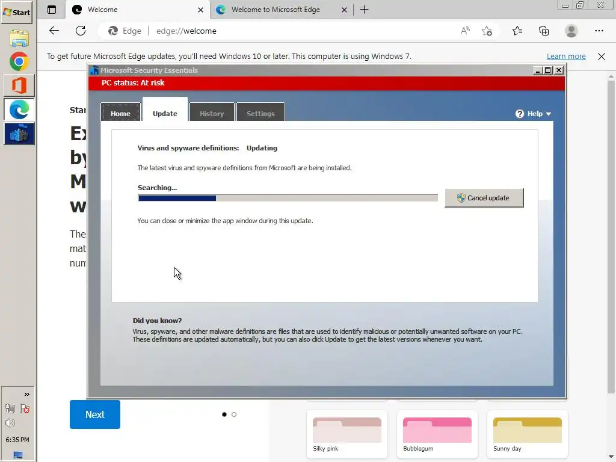616x462 pixels.
Task: Click the 6:35 PM clock
Action: pos(17,440)
